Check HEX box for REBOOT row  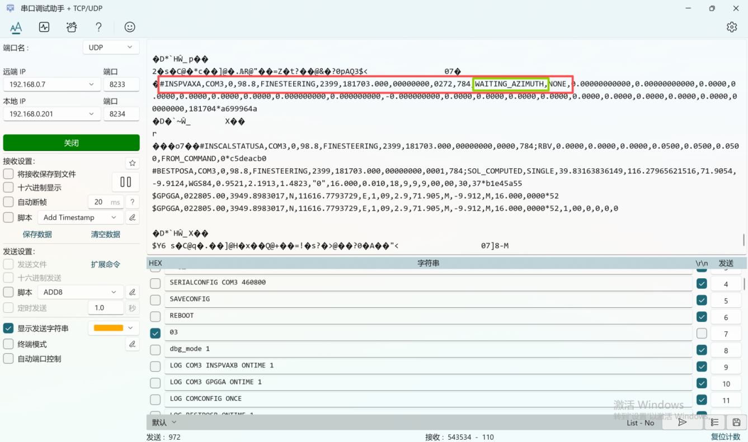[156, 316]
